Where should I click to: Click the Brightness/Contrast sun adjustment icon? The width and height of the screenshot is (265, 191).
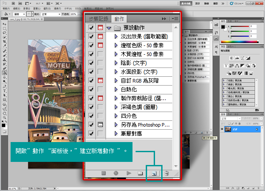pos(231,58)
